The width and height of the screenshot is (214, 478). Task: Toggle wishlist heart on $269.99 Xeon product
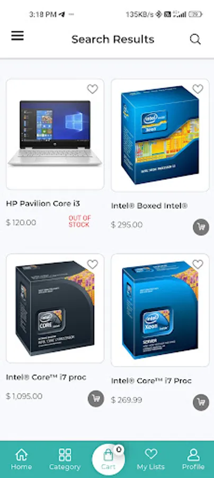pos(198,264)
